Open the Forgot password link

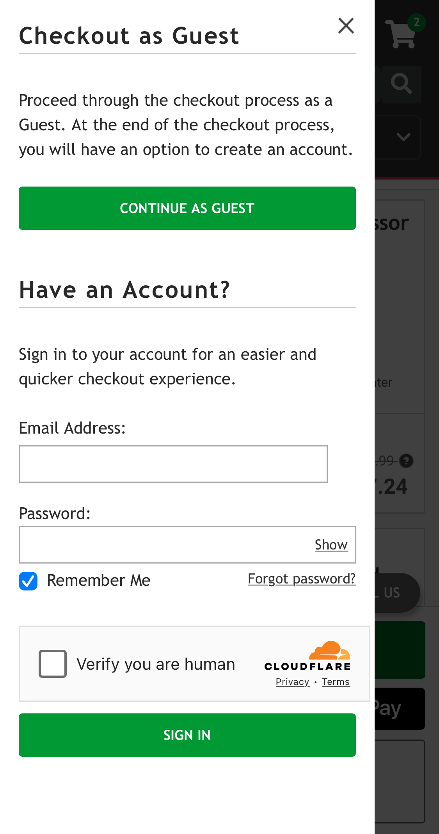click(x=301, y=579)
